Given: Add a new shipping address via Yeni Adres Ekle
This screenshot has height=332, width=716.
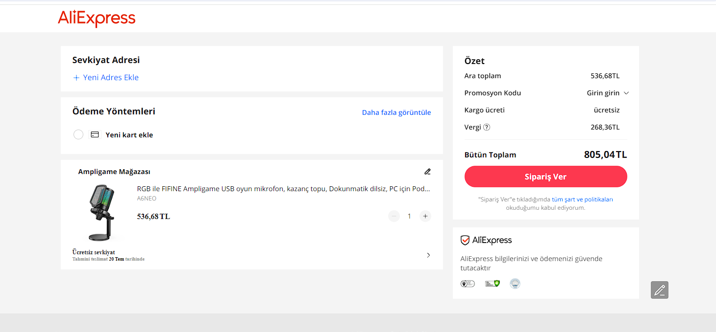Looking at the screenshot, I should point(106,77).
